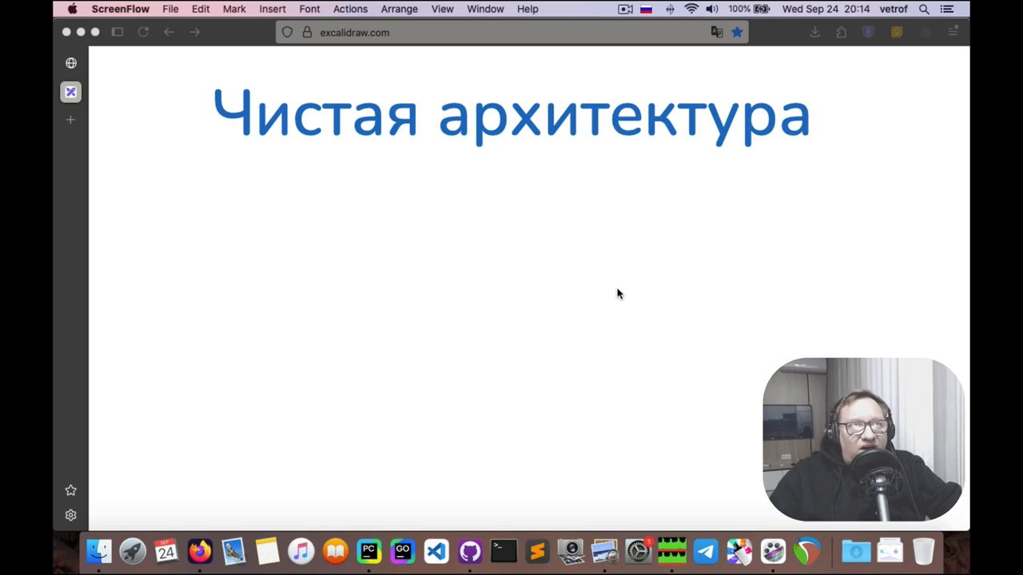Open the yellow extension icon in toolbar
The height and width of the screenshot is (575, 1023).
(x=897, y=32)
